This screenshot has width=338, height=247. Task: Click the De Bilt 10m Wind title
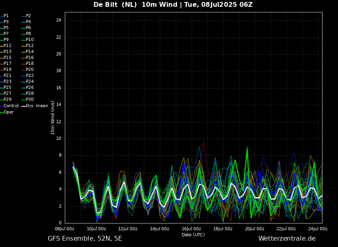click(x=173, y=5)
